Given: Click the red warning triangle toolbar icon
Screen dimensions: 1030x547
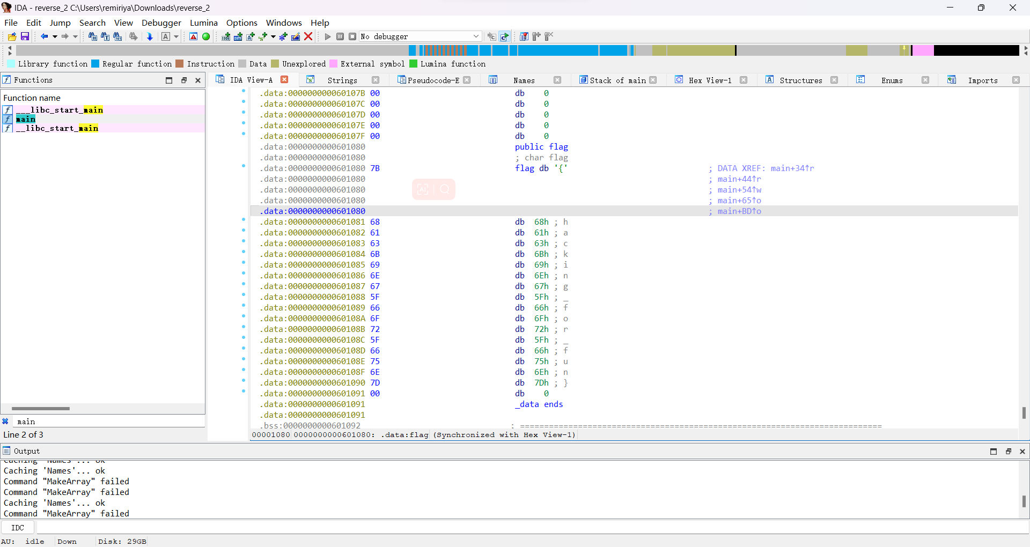Looking at the screenshot, I should click(x=194, y=36).
